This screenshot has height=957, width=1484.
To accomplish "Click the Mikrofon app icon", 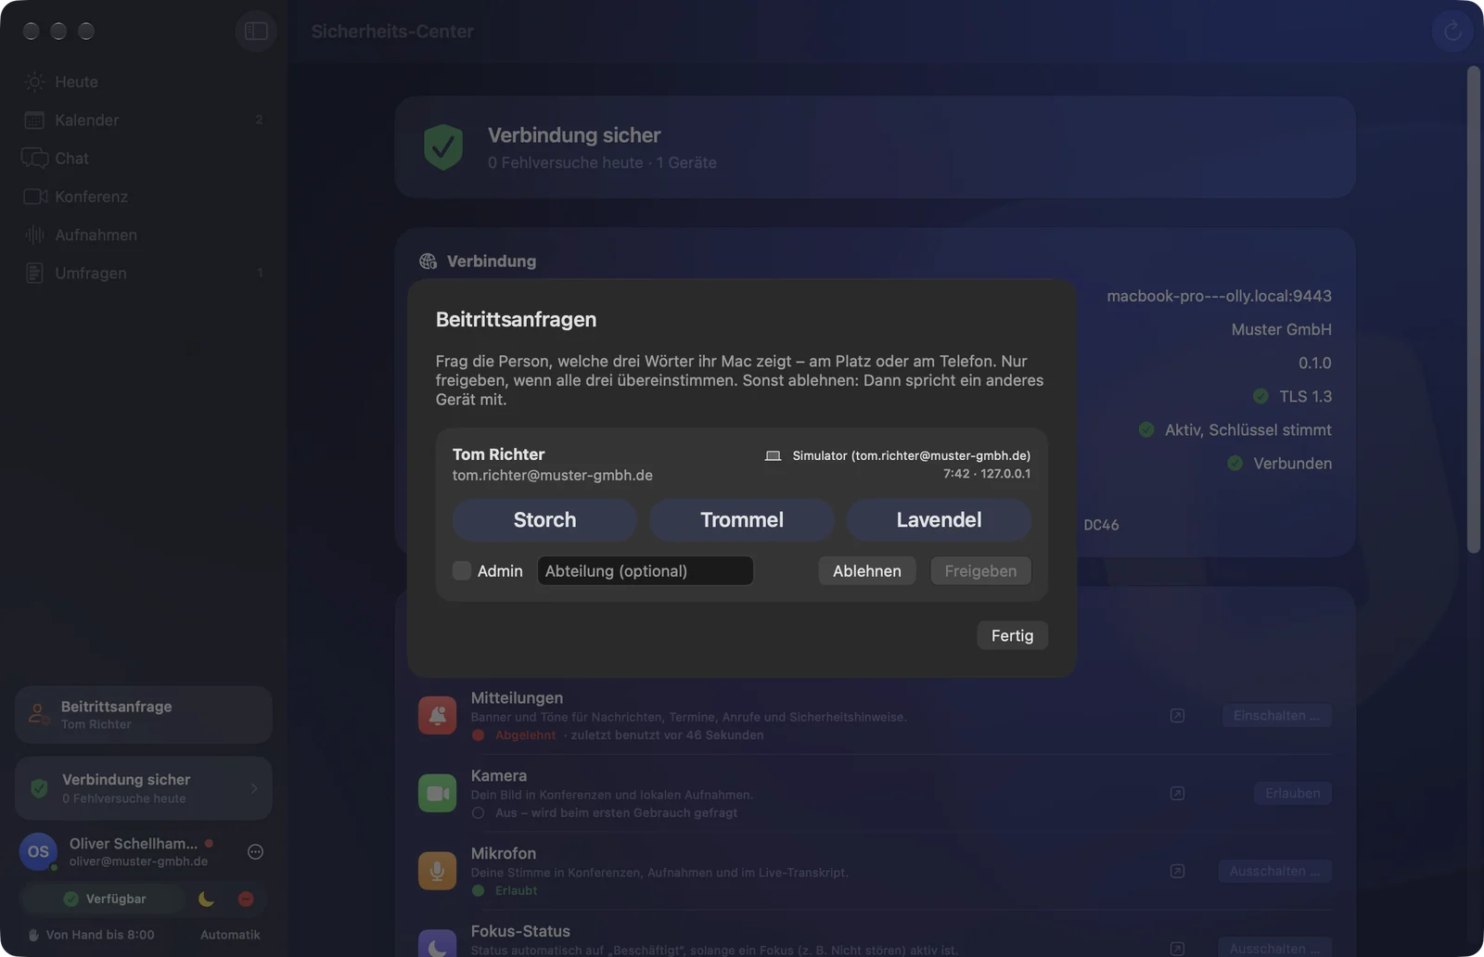I will coord(437,872).
